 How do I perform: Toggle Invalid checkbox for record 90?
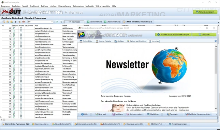pyautogui.click(x=21, y=87)
